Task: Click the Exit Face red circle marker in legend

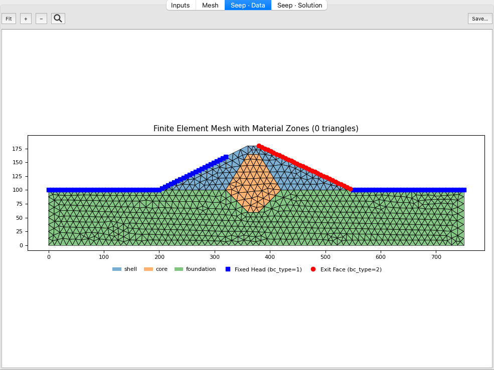Action: pyautogui.click(x=313, y=269)
